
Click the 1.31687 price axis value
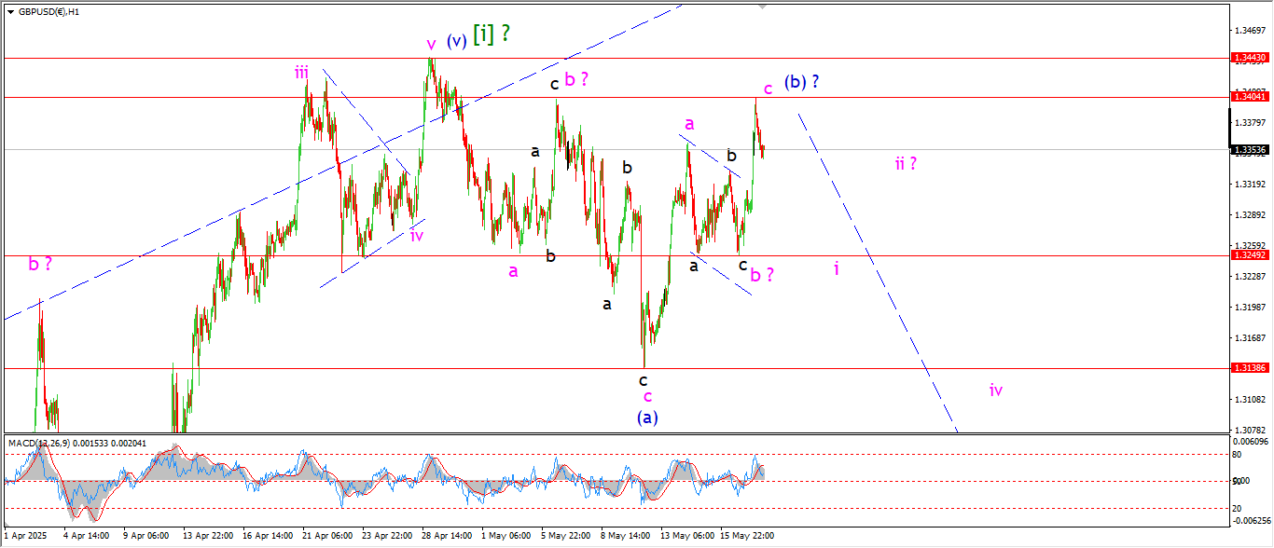(1249, 338)
